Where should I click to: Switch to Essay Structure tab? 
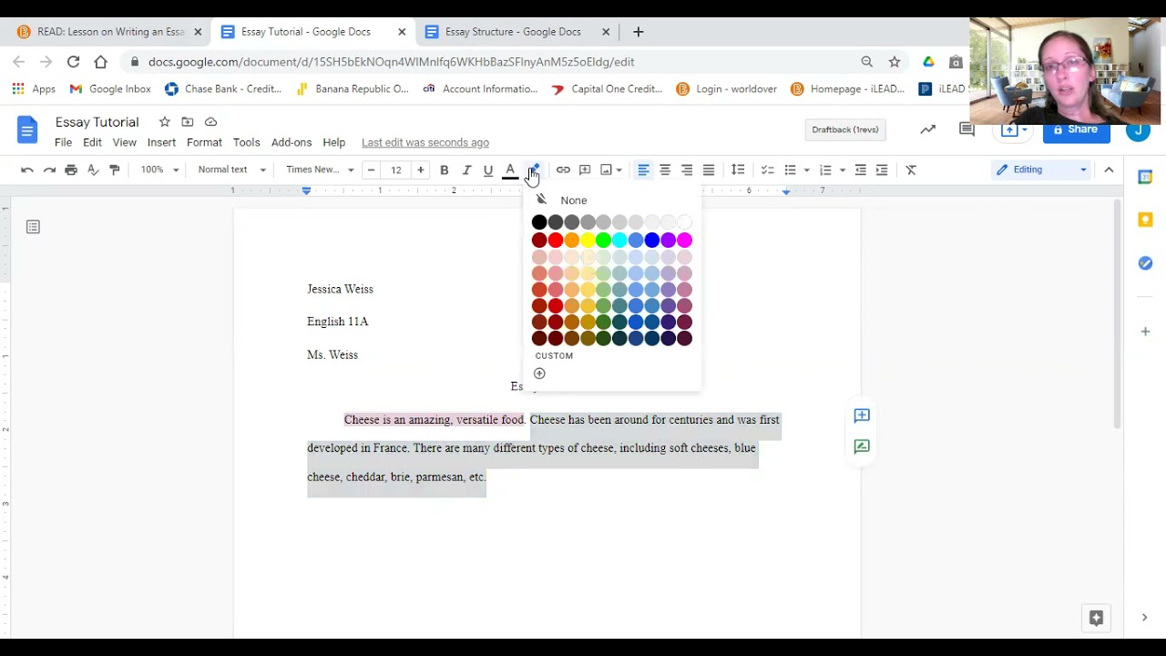(513, 32)
